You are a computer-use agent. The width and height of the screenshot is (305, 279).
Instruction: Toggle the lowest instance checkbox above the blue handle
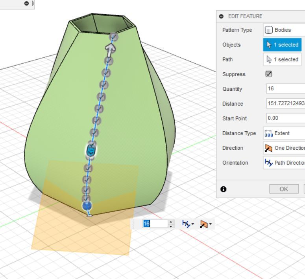(x=86, y=198)
